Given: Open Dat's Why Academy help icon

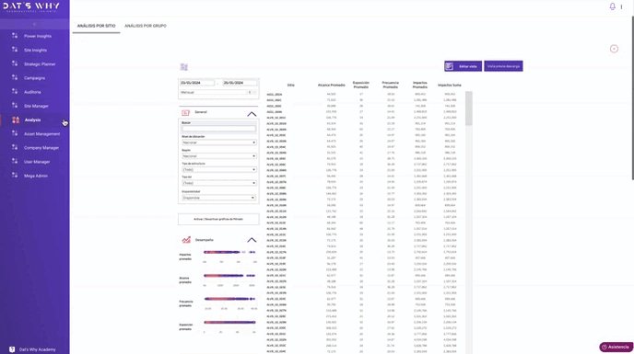Looking at the screenshot, I should point(12,349).
